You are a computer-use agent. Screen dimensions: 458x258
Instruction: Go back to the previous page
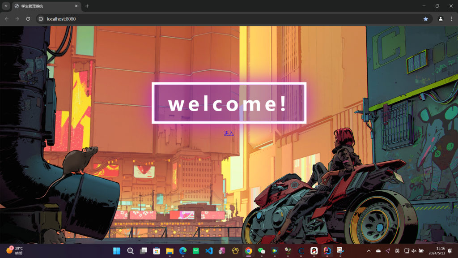pyautogui.click(x=7, y=19)
